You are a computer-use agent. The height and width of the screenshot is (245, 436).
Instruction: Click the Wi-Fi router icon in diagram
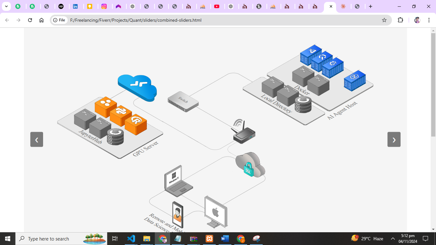click(244, 132)
